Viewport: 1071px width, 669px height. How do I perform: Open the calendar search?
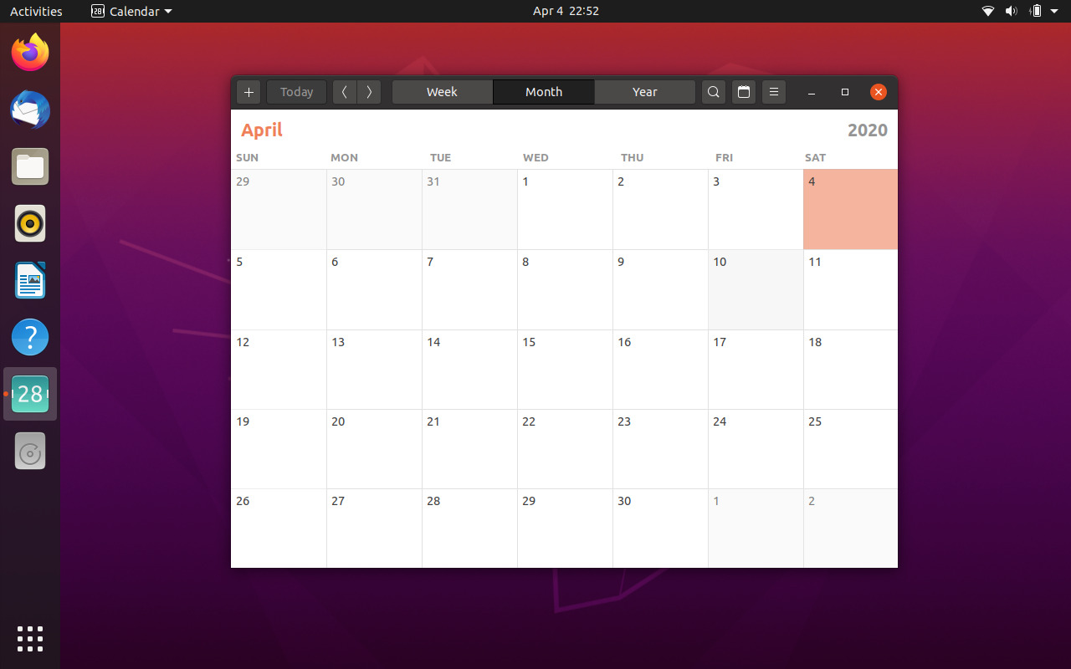pyautogui.click(x=713, y=92)
